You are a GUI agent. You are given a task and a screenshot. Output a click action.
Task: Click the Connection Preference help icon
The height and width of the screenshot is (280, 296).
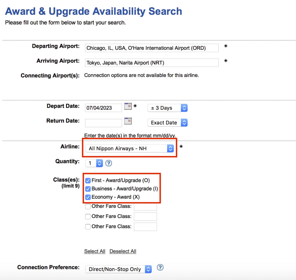[x=160, y=268]
